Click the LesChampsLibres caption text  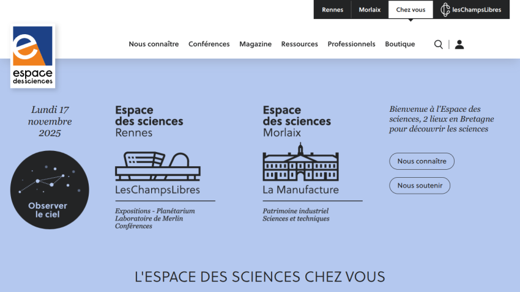pos(157,190)
